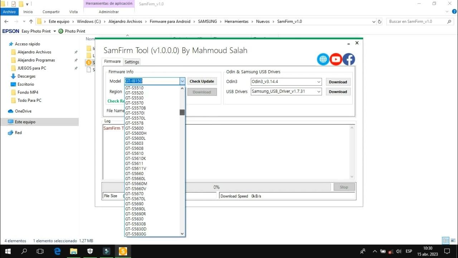Show hidden tray icons chevron
This screenshot has width=458, height=258.
[375, 251]
